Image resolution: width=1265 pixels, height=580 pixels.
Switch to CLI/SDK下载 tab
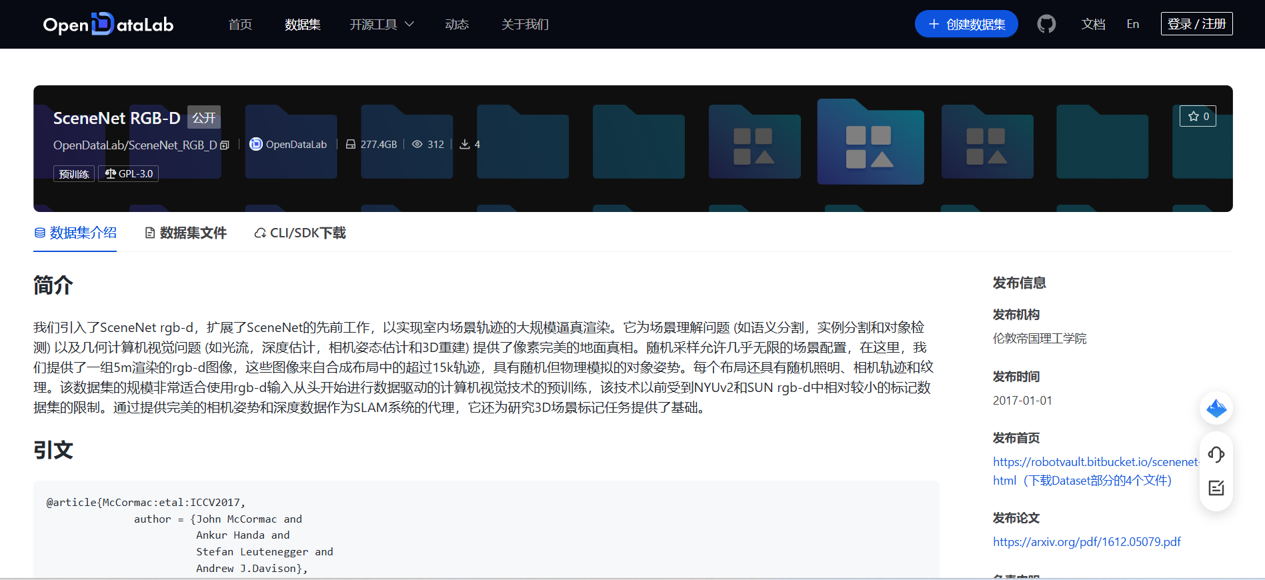tap(300, 233)
